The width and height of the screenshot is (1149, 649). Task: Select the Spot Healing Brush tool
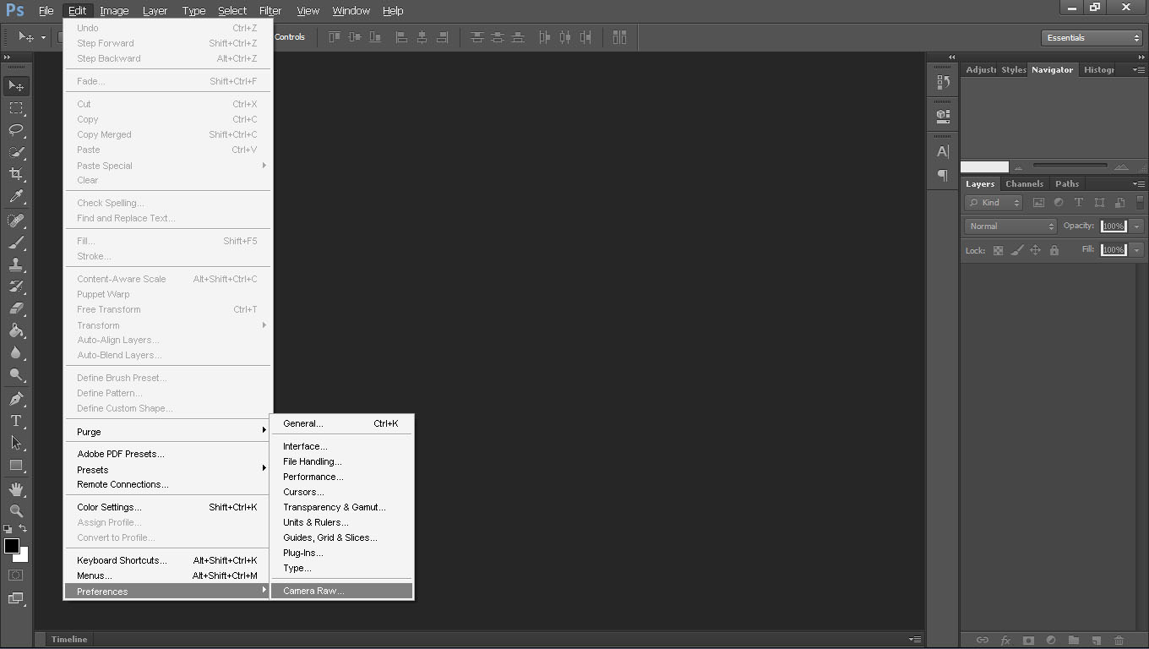pos(16,221)
